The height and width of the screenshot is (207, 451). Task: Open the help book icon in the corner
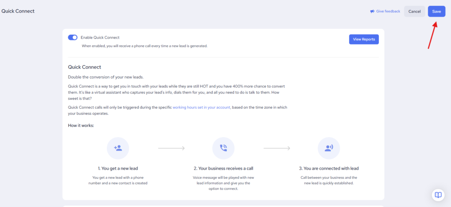(438, 195)
